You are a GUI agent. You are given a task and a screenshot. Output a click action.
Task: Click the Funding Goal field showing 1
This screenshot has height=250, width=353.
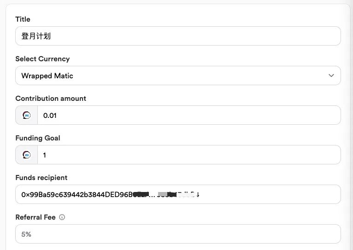point(189,155)
